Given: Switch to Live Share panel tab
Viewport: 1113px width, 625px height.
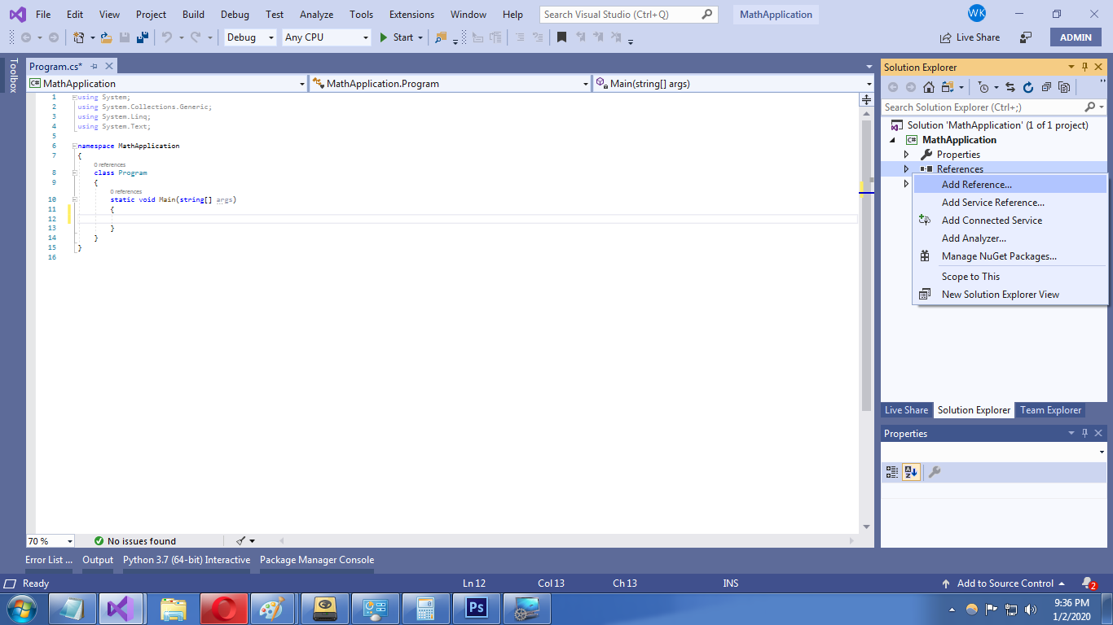Looking at the screenshot, I should [x=906, y=410].
